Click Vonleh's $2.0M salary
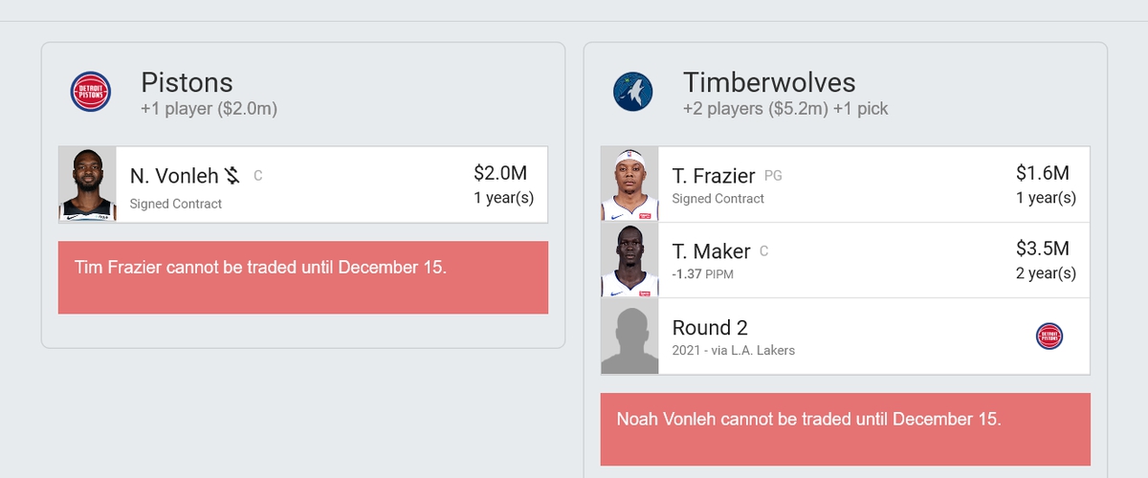This screenshot has height=478, width=1148. (500, 173)
